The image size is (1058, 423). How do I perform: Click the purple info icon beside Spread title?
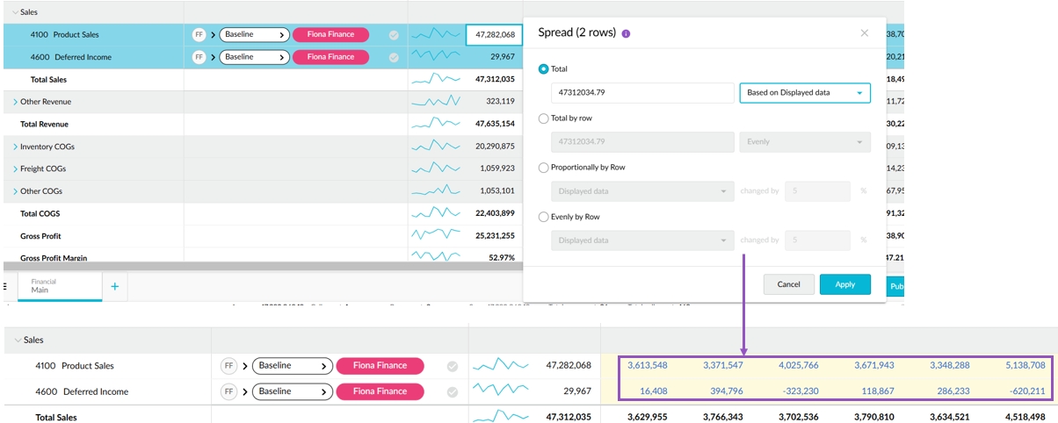pos(626,33)
